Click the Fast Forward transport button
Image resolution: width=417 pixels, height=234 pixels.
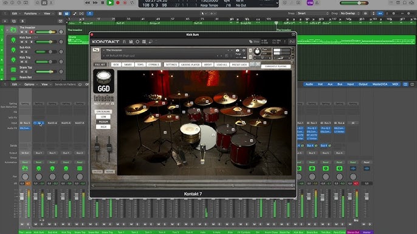point(95,2)
